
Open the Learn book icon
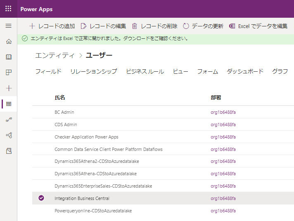(x=9, y=57)
